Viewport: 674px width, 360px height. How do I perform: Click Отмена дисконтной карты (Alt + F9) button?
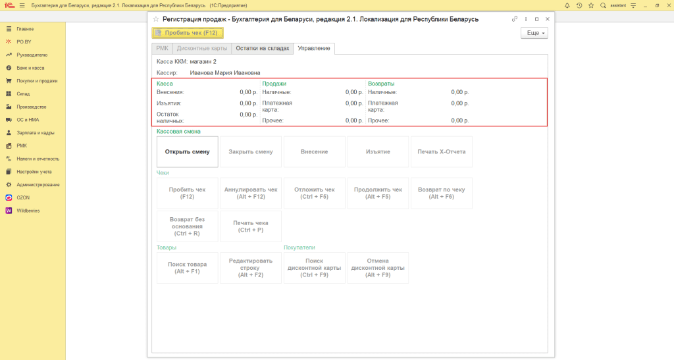coord(378,268)
